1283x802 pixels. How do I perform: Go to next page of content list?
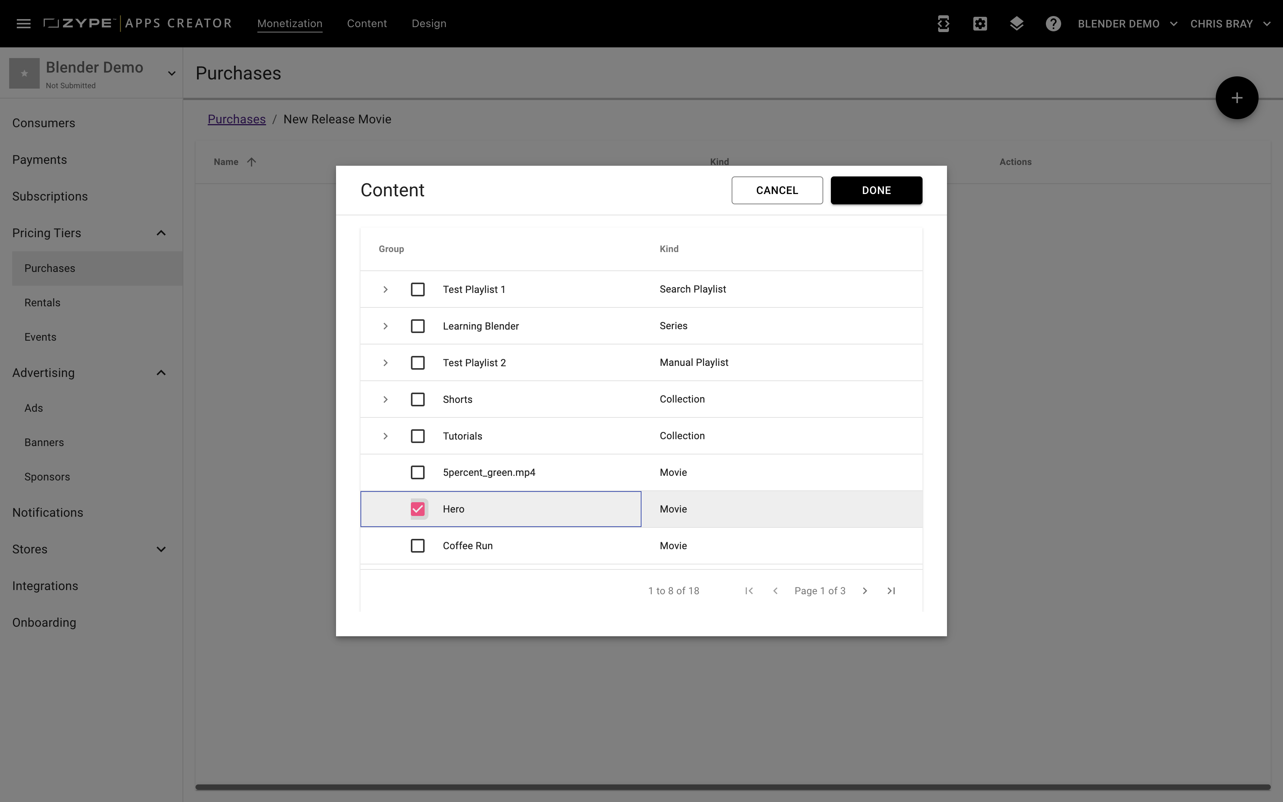865,590
